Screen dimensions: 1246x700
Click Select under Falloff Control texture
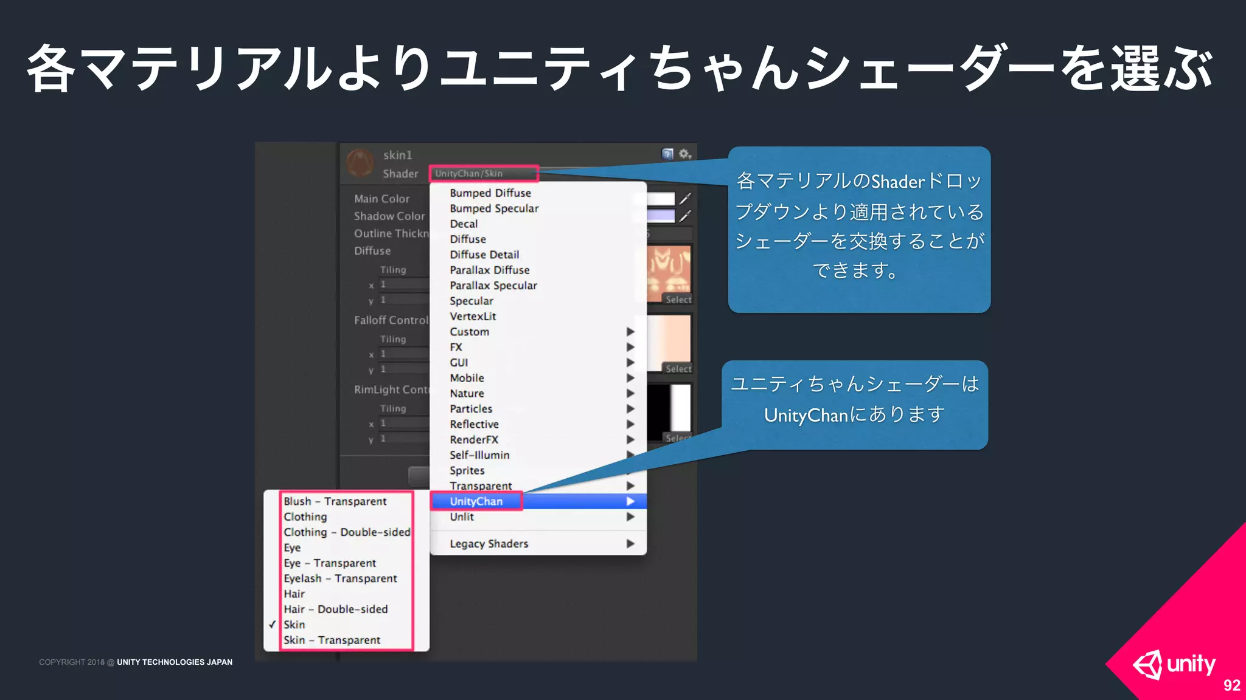(678, 369)
